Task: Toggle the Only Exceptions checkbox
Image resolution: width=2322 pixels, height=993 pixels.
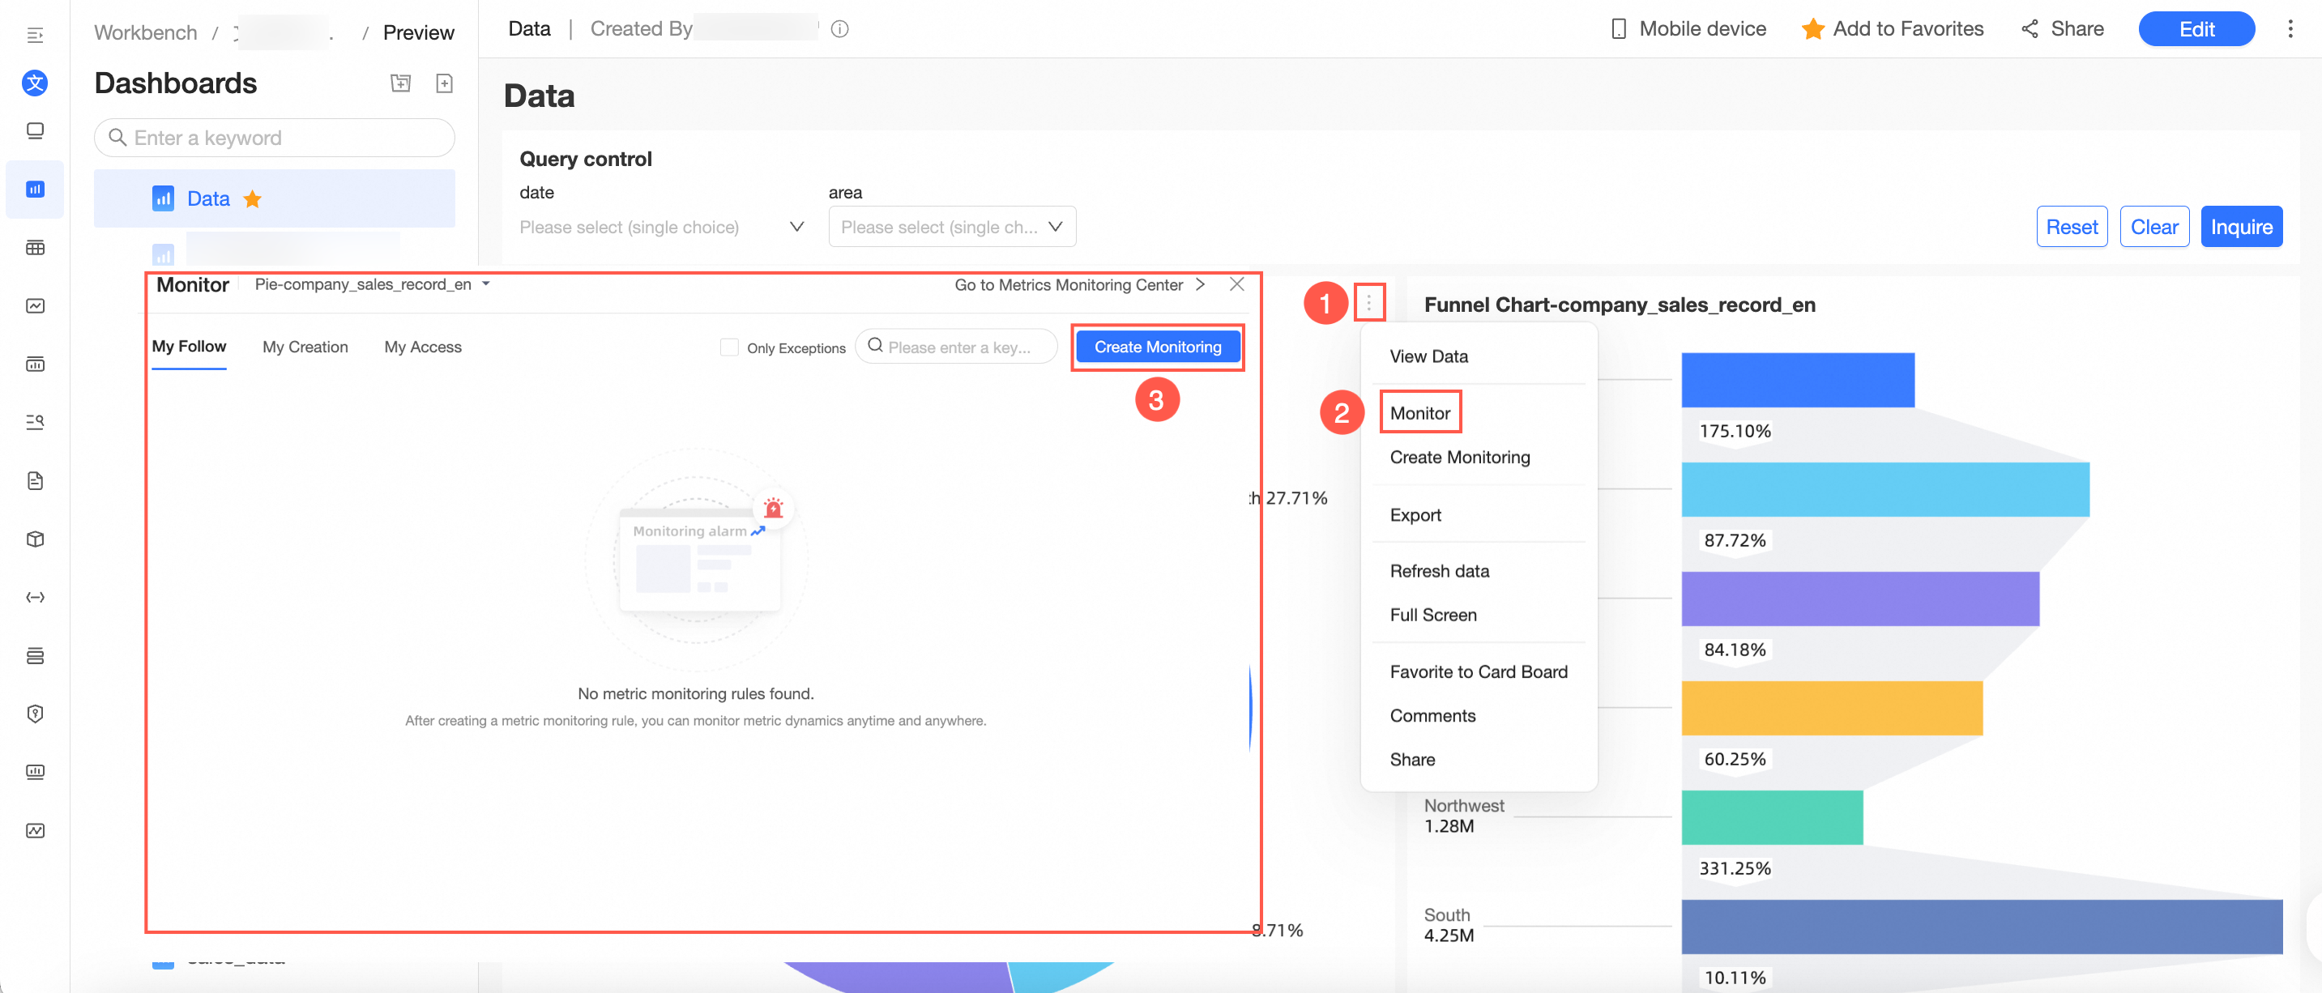Action: click(x=729, y=347)
